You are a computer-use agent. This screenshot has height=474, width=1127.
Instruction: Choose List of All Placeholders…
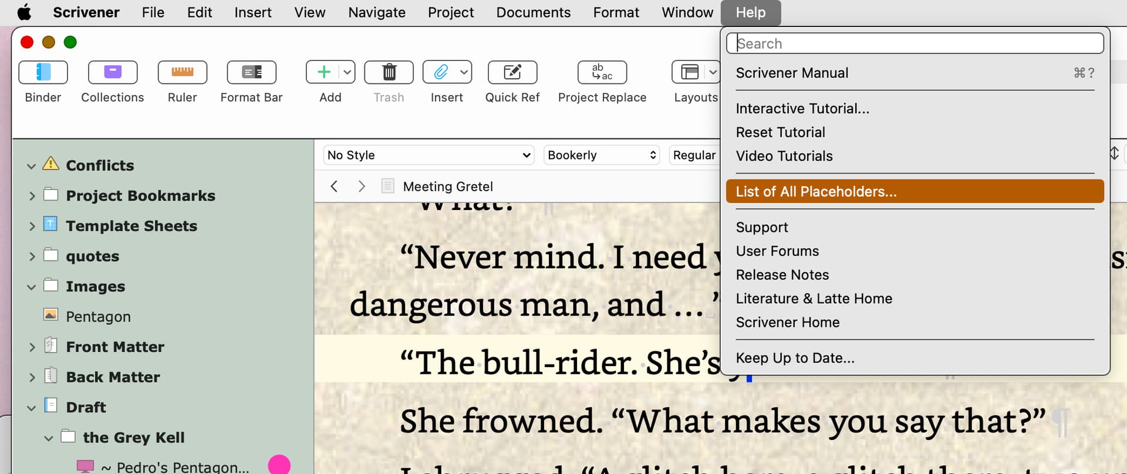(915, 191)
